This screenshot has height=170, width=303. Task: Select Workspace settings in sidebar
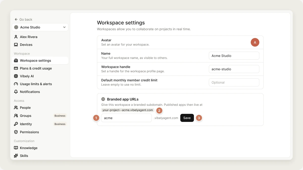40,60
